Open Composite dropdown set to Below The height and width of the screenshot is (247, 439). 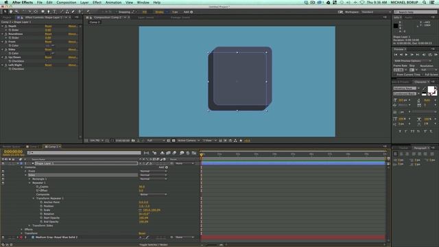[153, 194]
